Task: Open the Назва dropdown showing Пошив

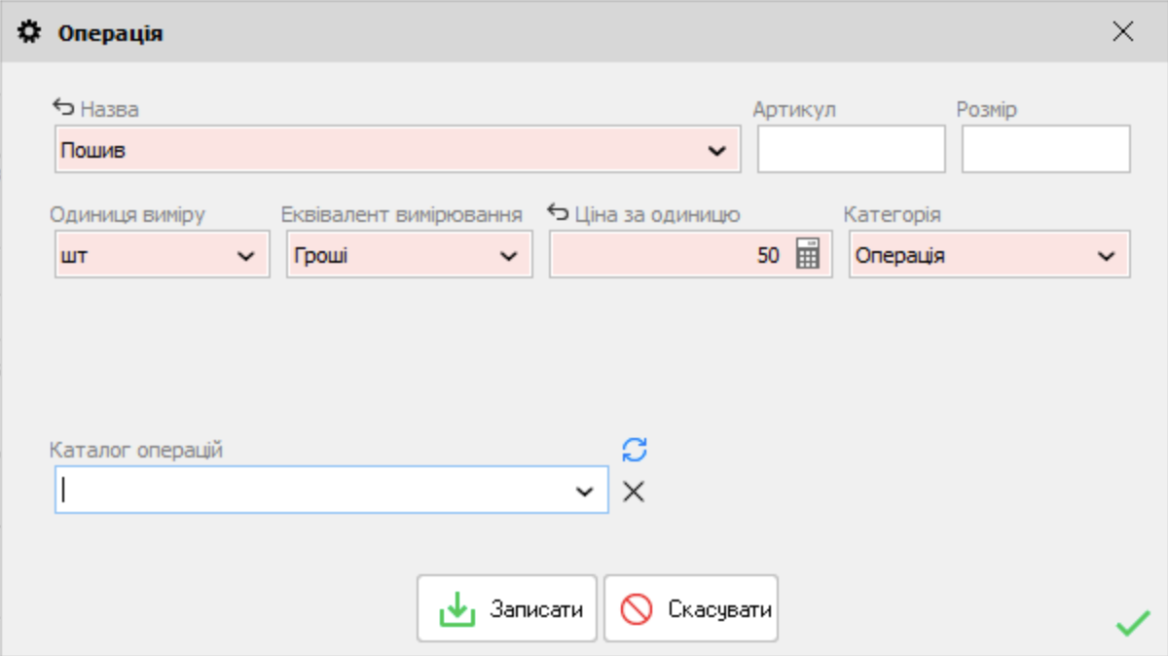Action: (x=719, y=149)
